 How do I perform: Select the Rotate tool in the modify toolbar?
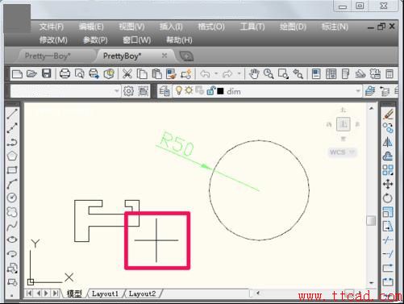388,198
